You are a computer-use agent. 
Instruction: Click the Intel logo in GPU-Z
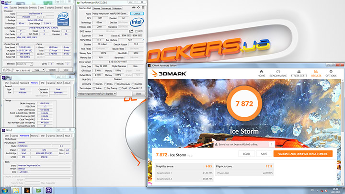pyautogui.click(x=137, y=22)
